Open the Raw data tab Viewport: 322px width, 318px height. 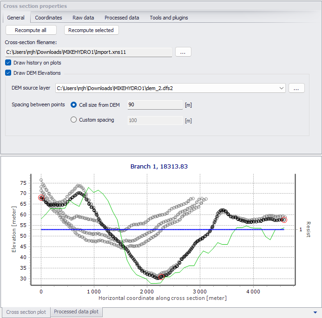click(83, 18)
